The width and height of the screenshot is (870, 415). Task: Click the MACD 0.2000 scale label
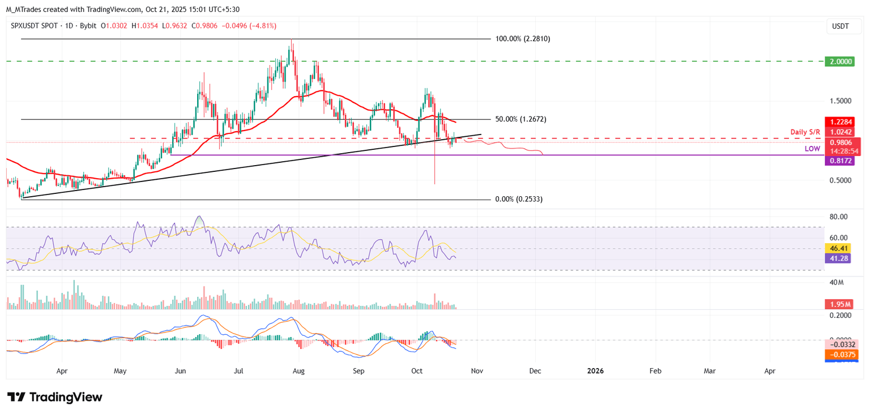(x=840, y=315)
